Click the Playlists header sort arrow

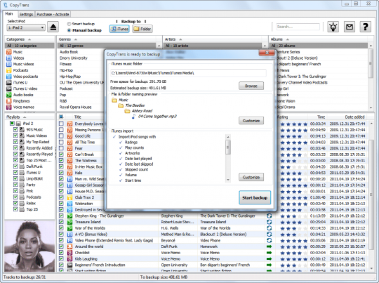point(24,117)
